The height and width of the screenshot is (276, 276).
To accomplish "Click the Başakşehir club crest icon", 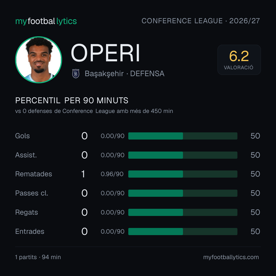I will pyautogui.click(x=76, y=74).
